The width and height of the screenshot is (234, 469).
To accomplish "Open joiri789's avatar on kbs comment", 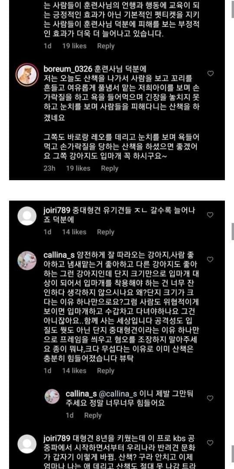I will 27,444.
